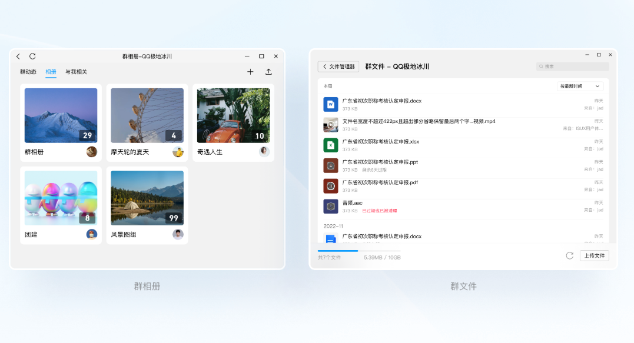Click the storage usage progress bar

coord(359,251)
